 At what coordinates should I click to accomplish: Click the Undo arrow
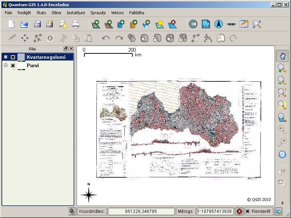click(x=106, y=38)
